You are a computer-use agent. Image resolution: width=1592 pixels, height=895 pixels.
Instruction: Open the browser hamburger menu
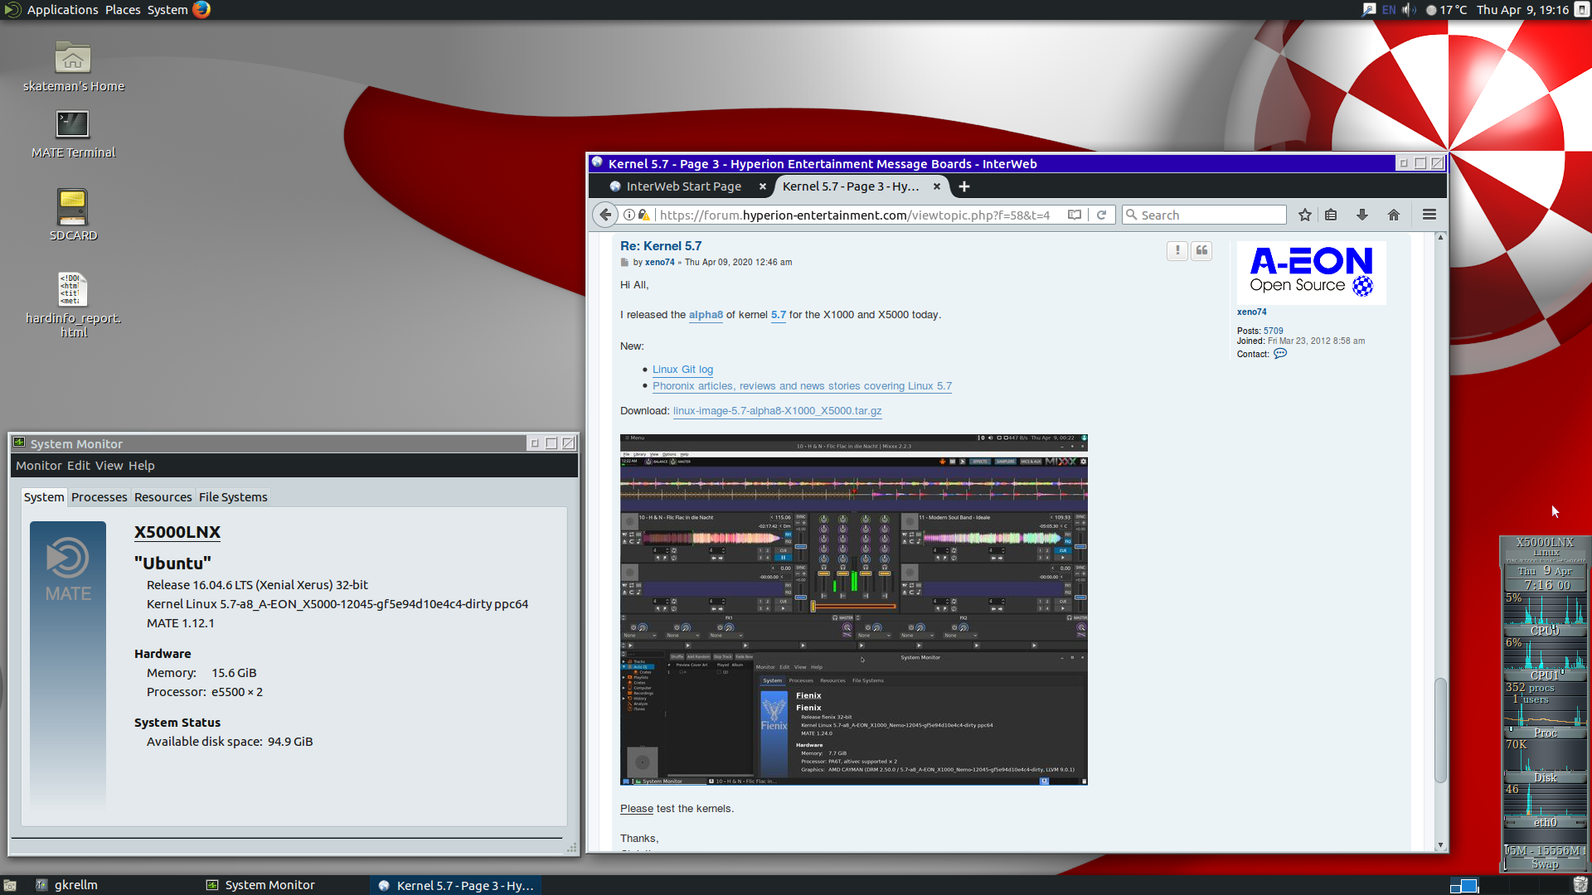click(x=1429, y=215)
